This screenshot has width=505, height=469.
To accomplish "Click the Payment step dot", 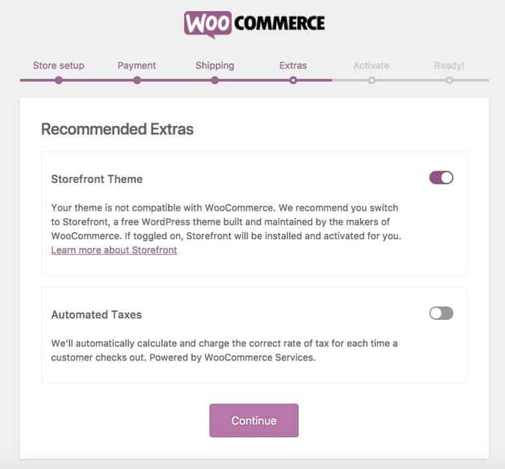I will (137, 79).
